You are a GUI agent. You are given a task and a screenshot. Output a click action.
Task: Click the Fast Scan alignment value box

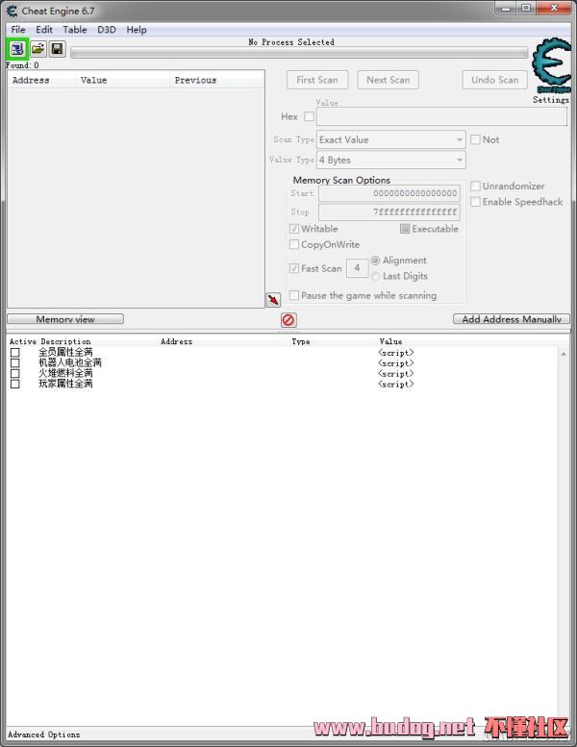click(357, 267)
